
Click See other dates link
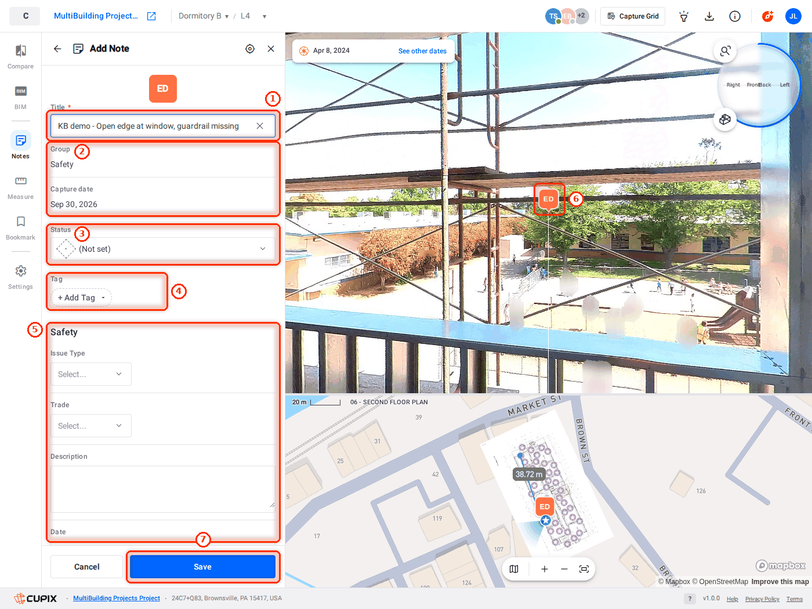tap(422, 51)
